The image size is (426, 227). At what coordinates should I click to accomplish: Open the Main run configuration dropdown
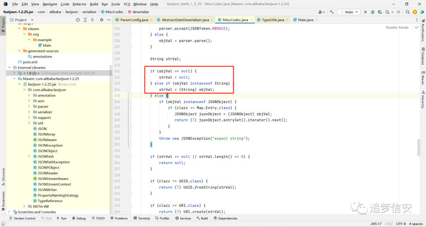349,12
